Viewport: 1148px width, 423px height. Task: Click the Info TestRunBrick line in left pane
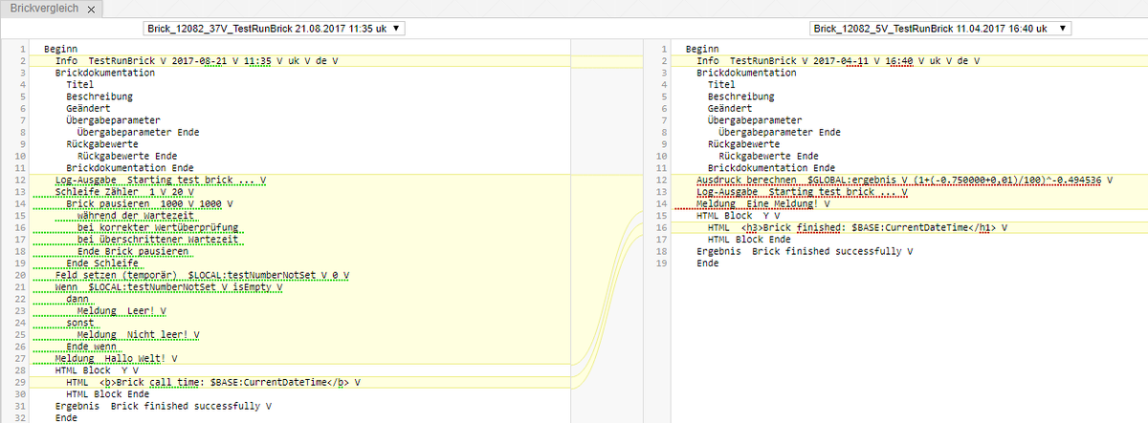click(196, 61)
